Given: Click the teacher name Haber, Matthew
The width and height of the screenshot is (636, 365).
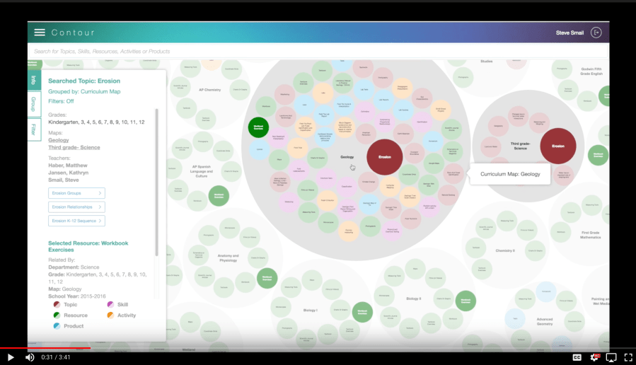Looking at the screenshot, I should tap(68, 166).
